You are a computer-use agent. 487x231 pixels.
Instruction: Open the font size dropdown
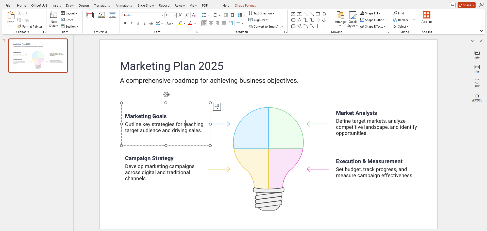point(175,15)
